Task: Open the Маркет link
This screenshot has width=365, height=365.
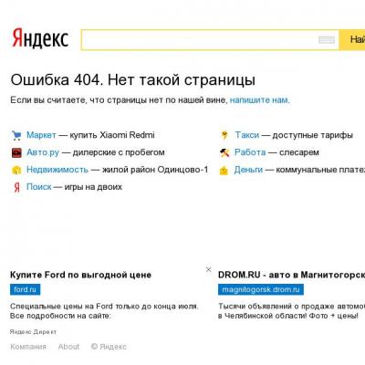Action: pos(41,135)
